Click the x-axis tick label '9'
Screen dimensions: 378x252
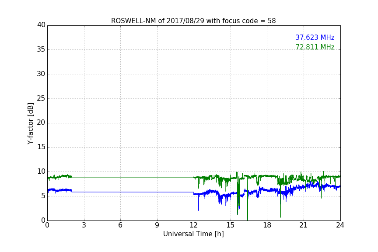[157, 225]
